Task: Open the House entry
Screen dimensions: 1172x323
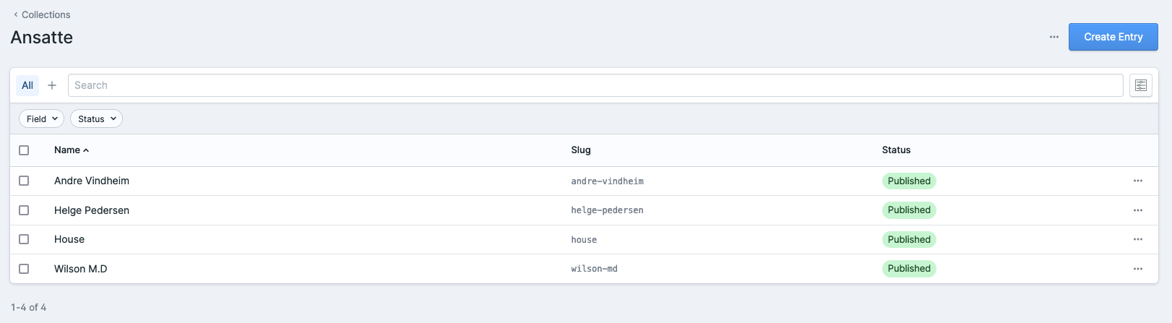Action: pyautogui.click(x=69, y=239)
